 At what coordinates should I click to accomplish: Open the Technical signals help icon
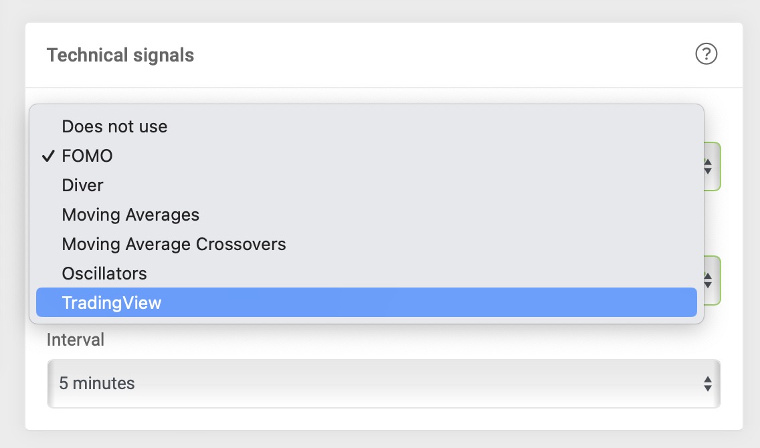[706, 53]
